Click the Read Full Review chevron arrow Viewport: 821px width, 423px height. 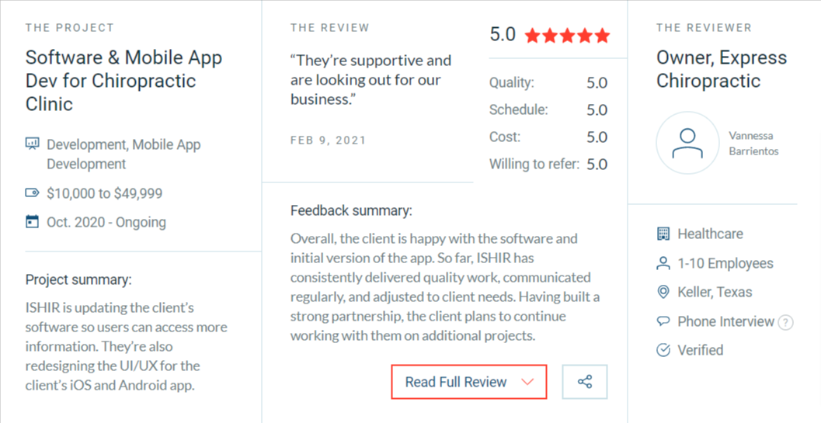[528, 382]
